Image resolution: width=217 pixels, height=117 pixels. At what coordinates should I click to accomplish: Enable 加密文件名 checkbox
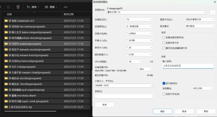point(164,94)
